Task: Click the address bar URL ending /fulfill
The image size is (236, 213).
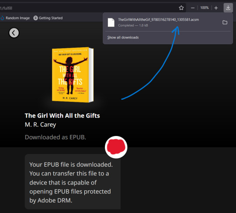Action: click(x=6, y=8)
